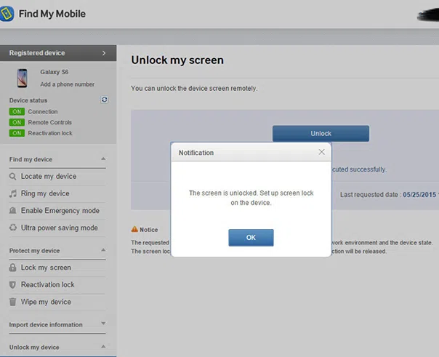The image size is (439, 357).
Task: Click the last requested date 05/25/2015
Action: (419, 195)
